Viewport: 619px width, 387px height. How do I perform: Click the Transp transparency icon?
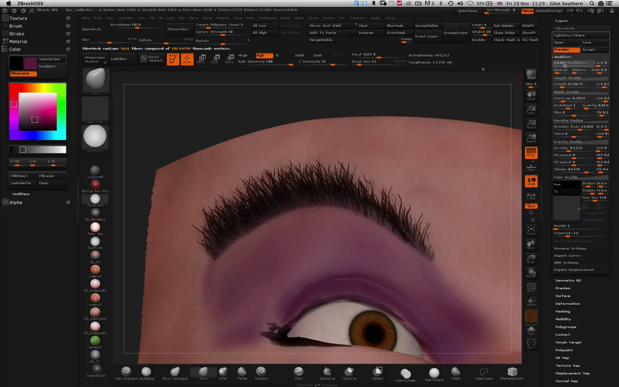click(531, 301)
